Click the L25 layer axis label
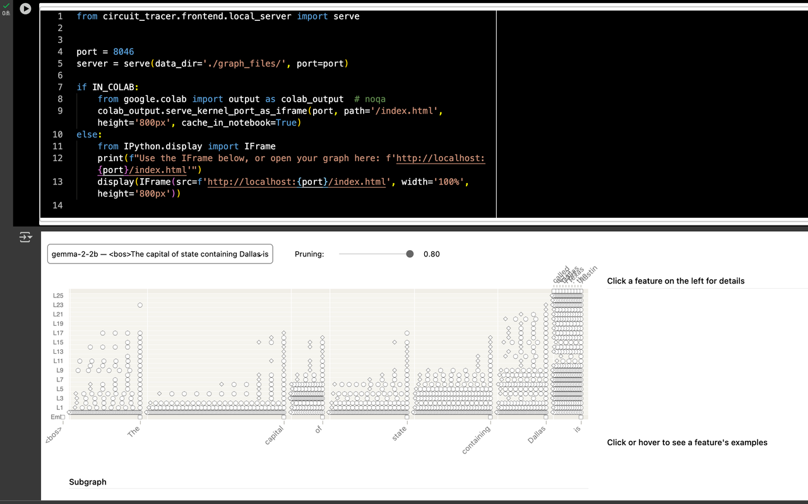 pos(57,296)
